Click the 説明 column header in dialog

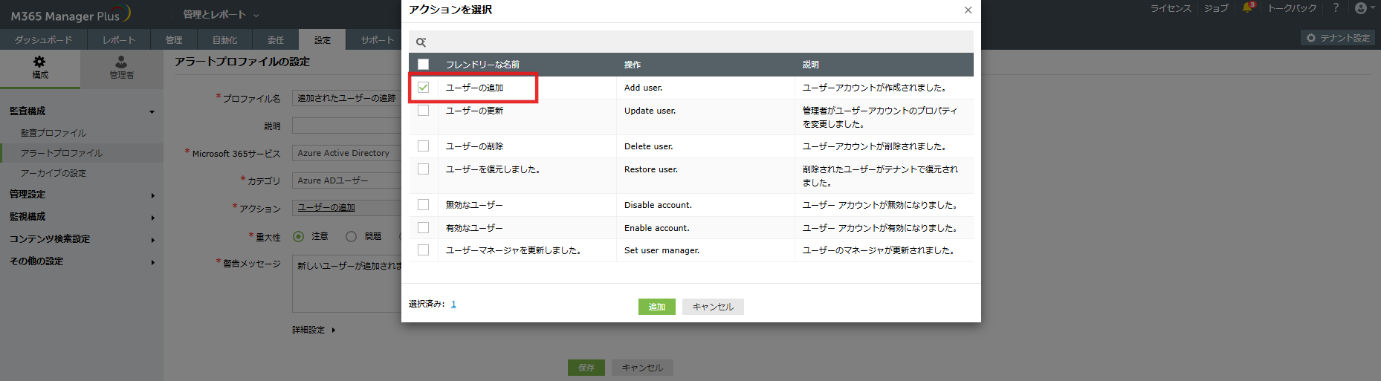(x=811, y=65)
